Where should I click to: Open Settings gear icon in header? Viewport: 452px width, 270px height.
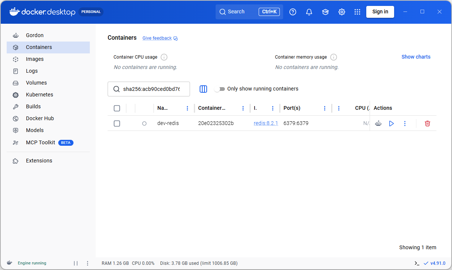tap(342, 12)
